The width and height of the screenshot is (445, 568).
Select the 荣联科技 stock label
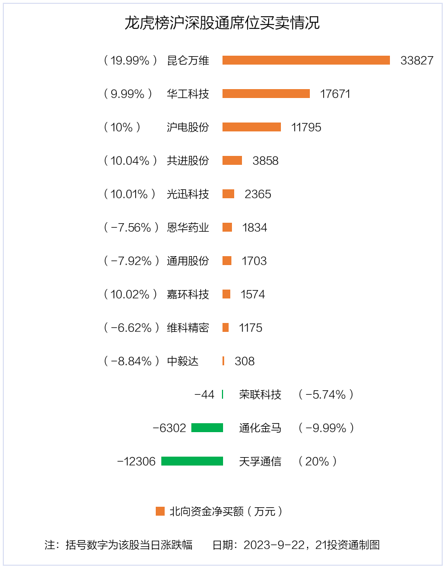click(260, 394)
